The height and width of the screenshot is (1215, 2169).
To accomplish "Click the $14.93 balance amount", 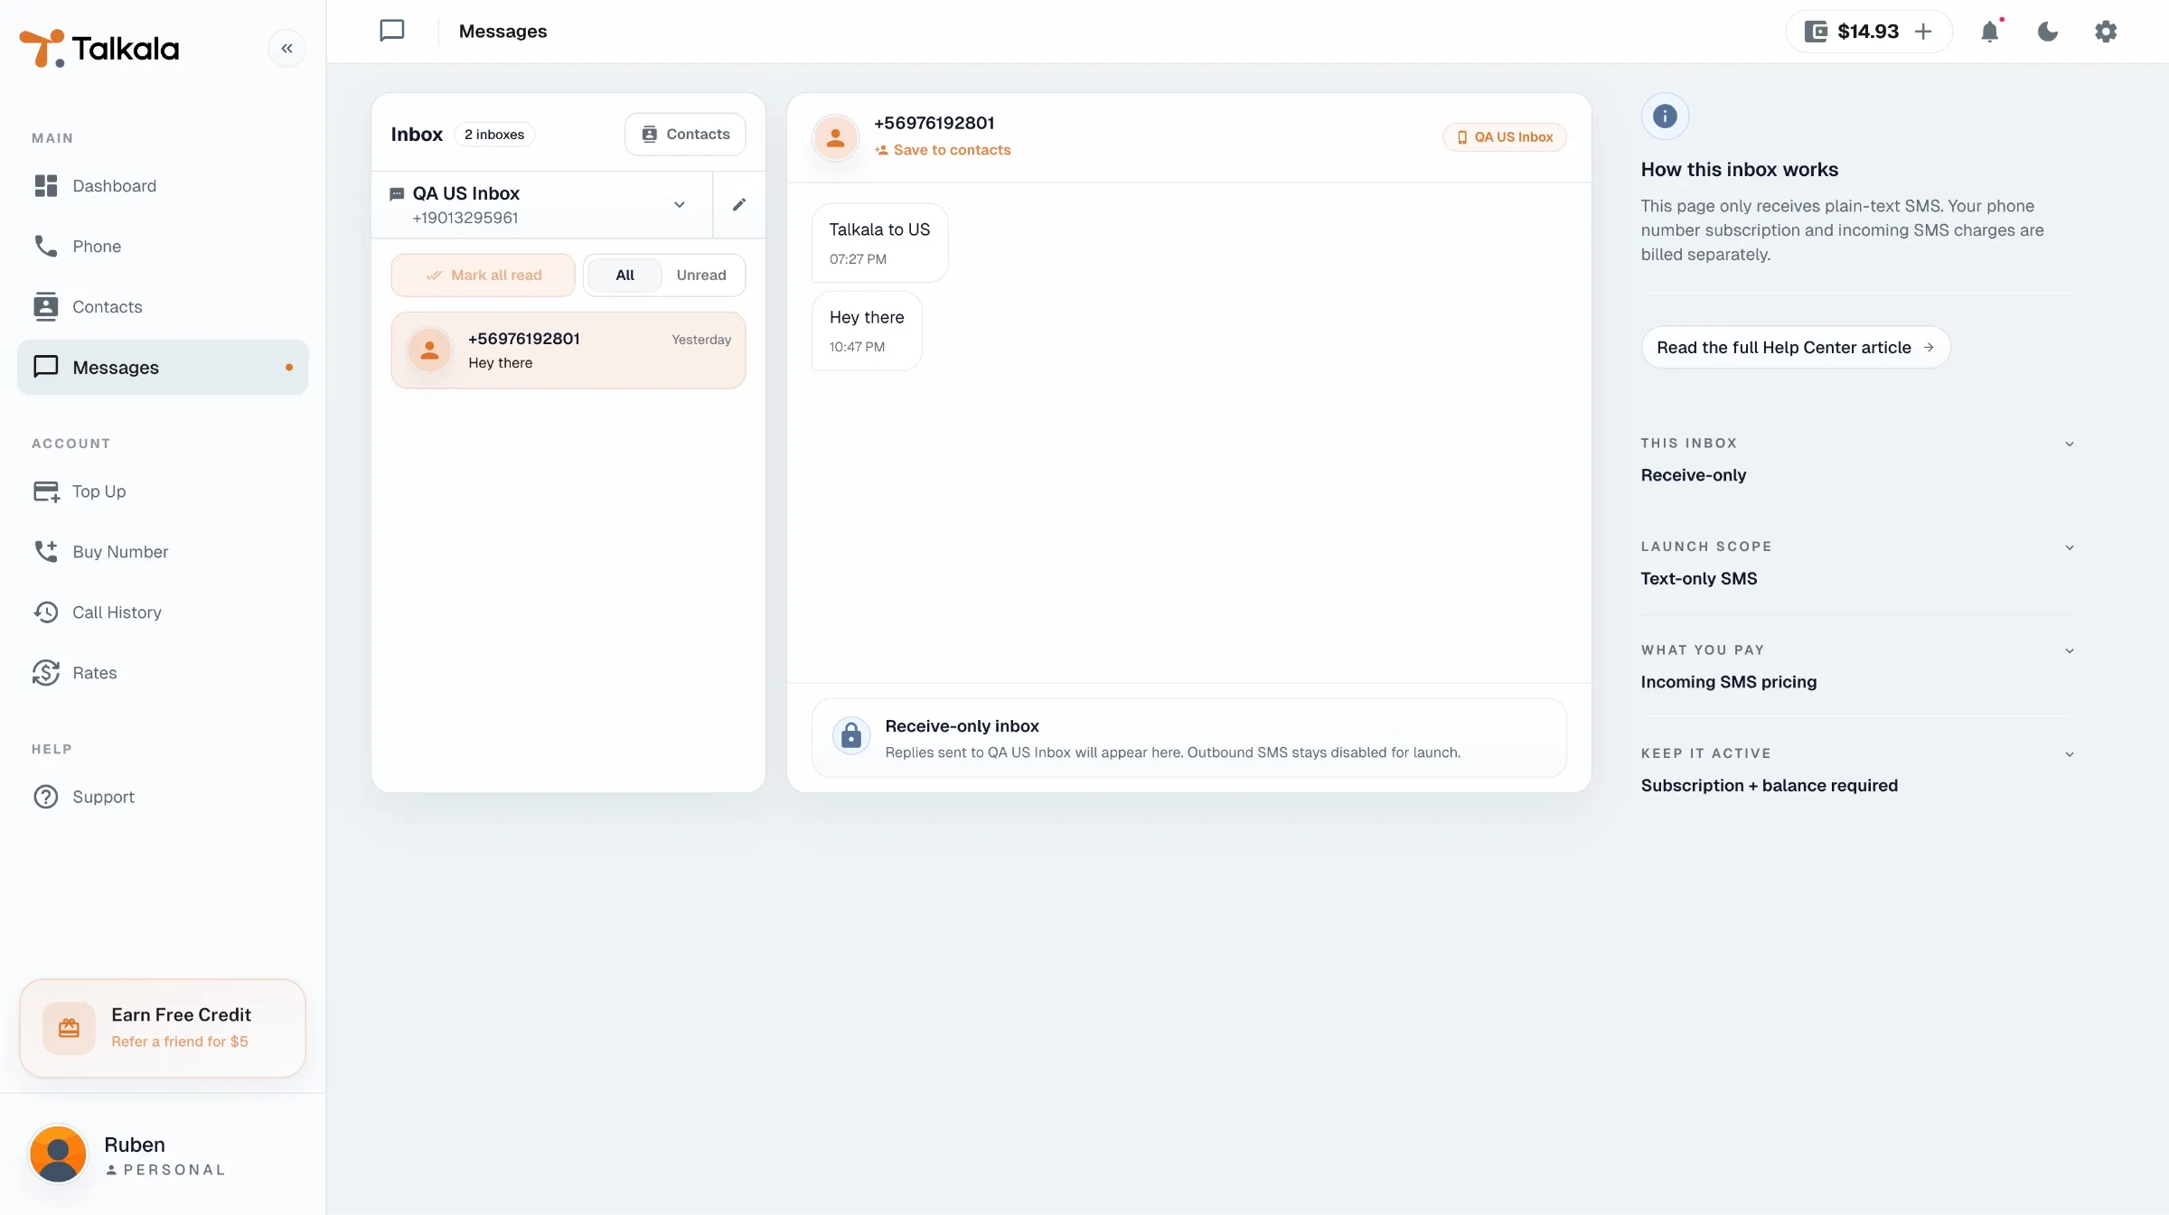I will click(x=1868, y=32).
